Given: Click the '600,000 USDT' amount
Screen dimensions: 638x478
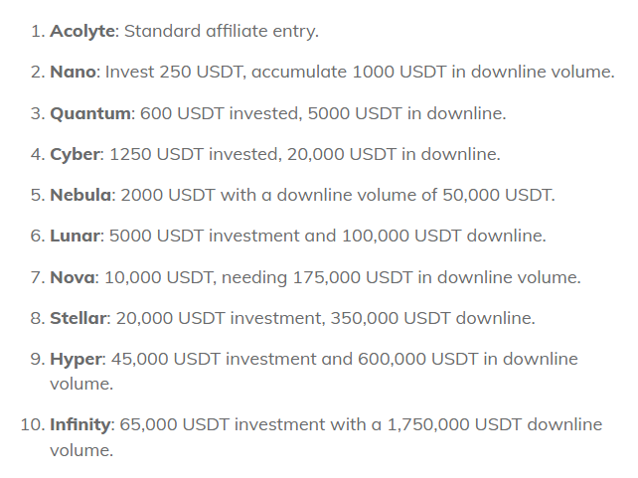Looking at the screenshot, I should (417, 360).
